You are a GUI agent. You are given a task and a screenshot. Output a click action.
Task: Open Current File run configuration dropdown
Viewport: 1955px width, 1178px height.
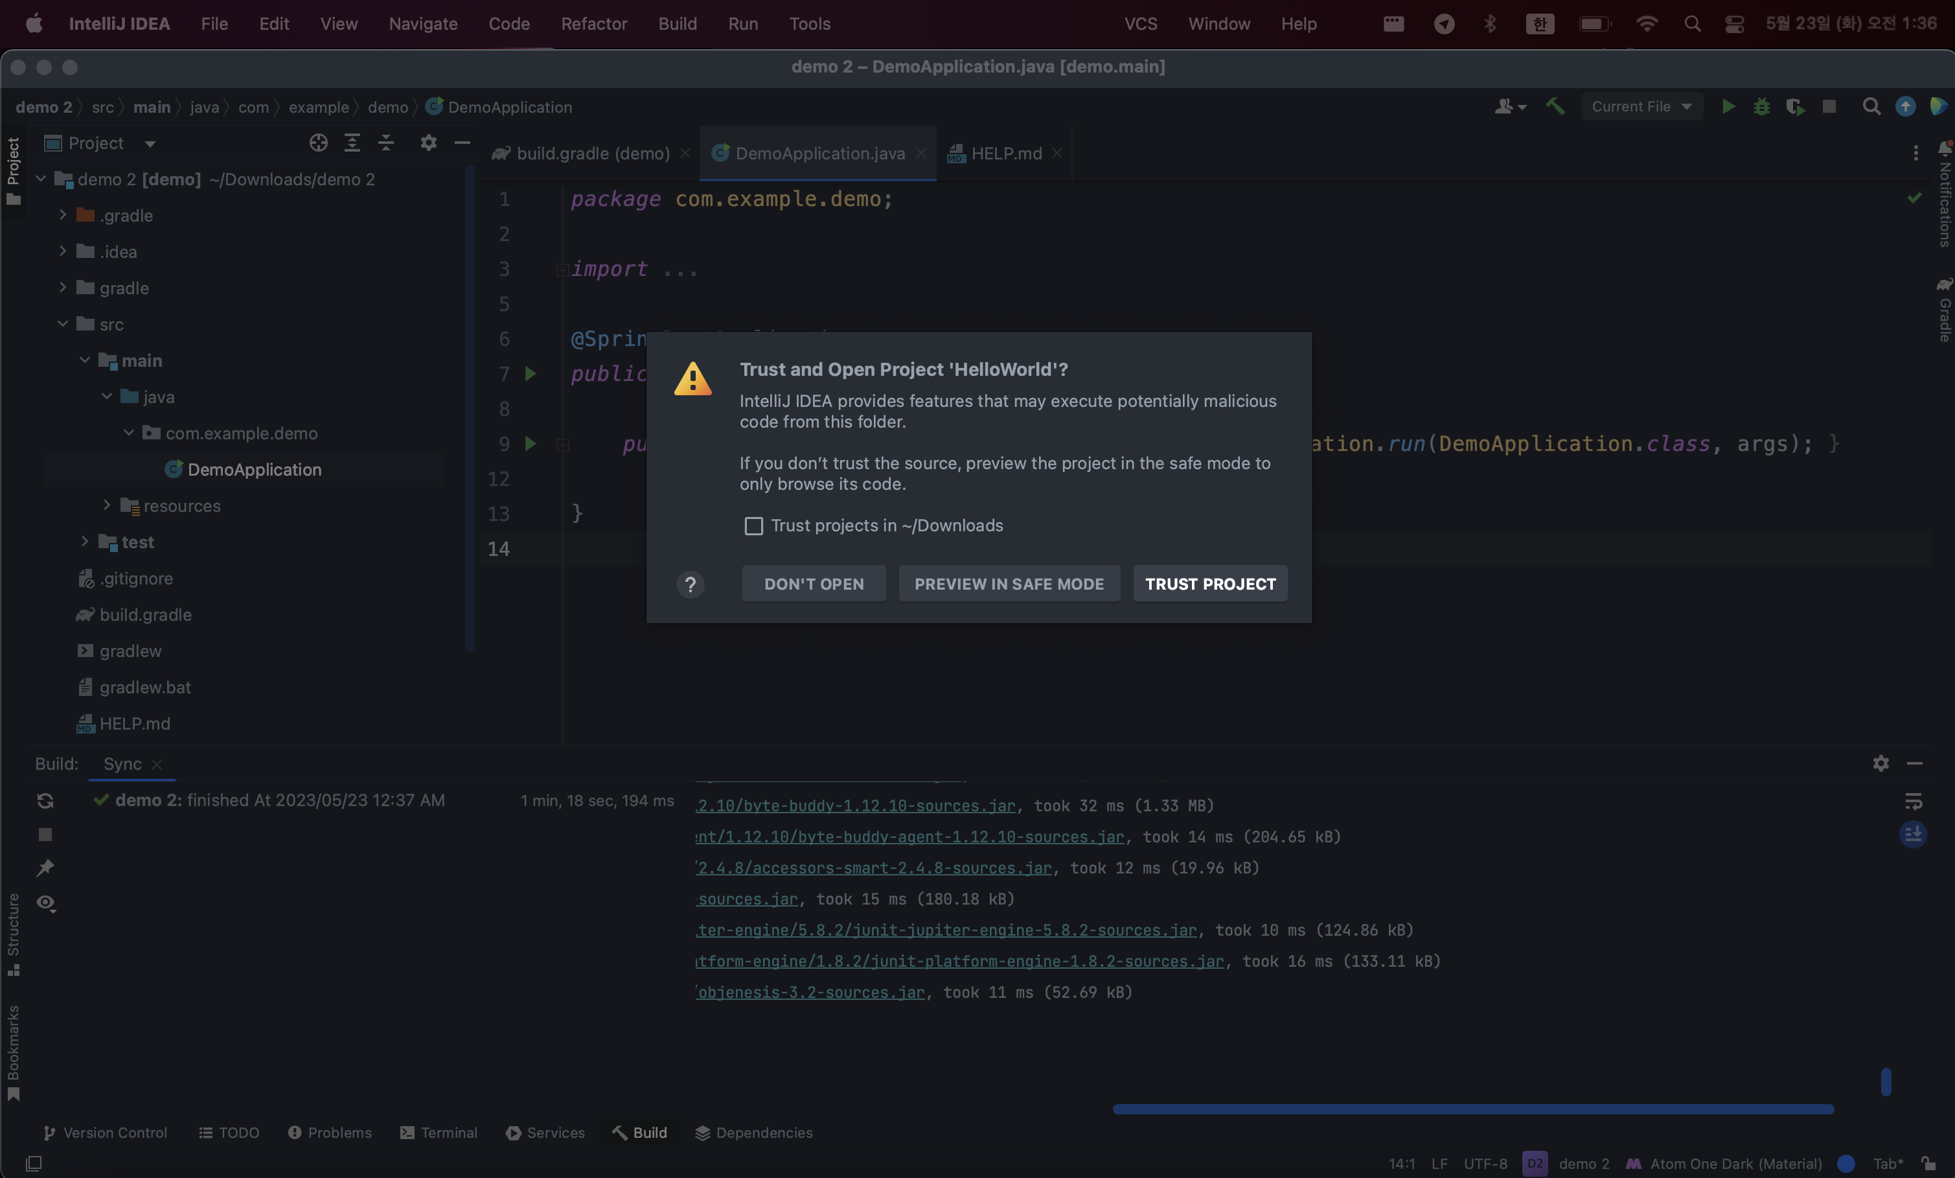1641,106
